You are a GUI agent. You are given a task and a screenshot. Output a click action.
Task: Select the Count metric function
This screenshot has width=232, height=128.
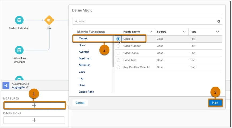point(83,39)
